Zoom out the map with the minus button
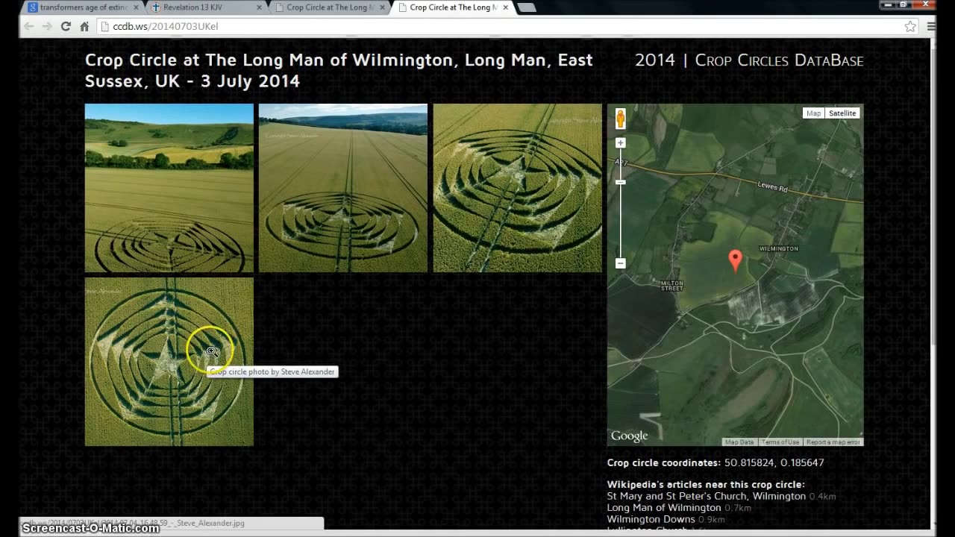 [x=620, y=263]
